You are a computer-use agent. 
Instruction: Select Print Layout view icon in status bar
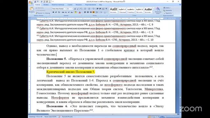[x=149, y=117]
